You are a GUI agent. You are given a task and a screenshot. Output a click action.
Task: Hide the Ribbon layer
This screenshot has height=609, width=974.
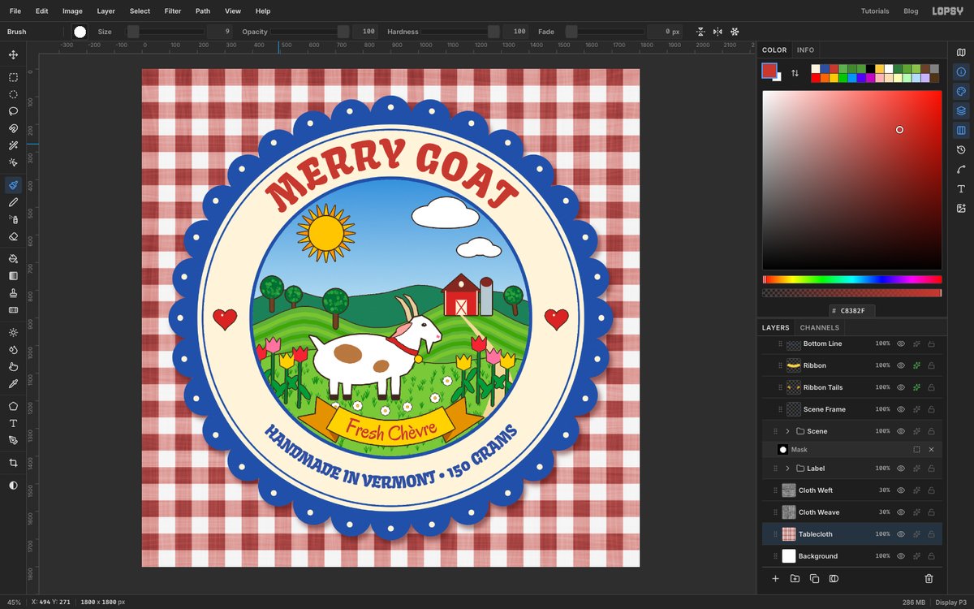pyautogui.click(x=900, y=365)
